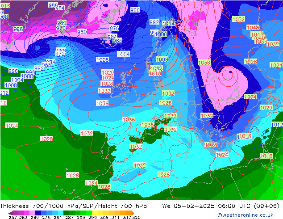
Task: Click the 'We 05-02-2025 06:00 UTC' date text
Action: (207, 206)
